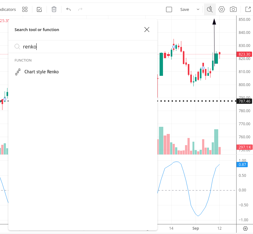Close the search tool dialog

(x=147, y=30)
